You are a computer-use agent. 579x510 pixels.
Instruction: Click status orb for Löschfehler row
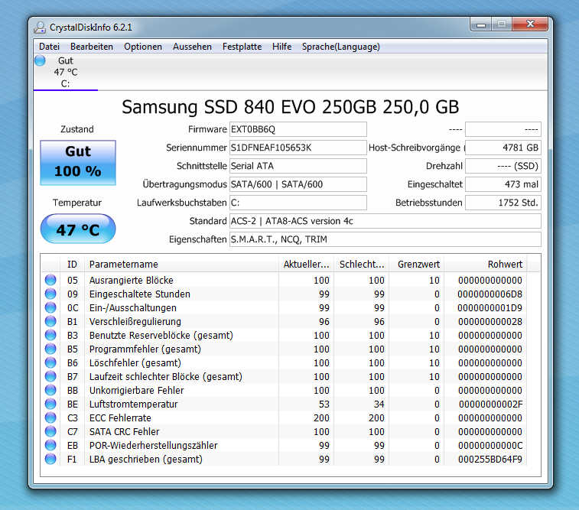point(50,362)
